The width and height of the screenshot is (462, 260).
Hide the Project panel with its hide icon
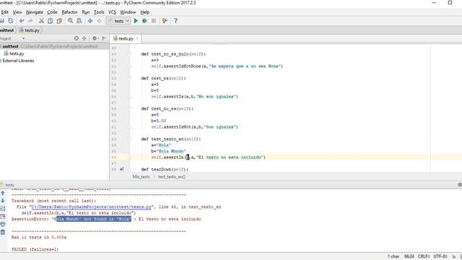104,38
